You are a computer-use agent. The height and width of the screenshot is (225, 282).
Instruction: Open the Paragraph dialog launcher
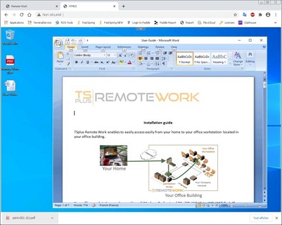click(172, 69)
